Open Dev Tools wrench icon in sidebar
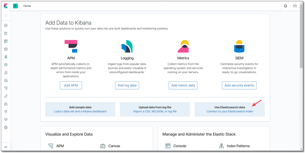 6,112
